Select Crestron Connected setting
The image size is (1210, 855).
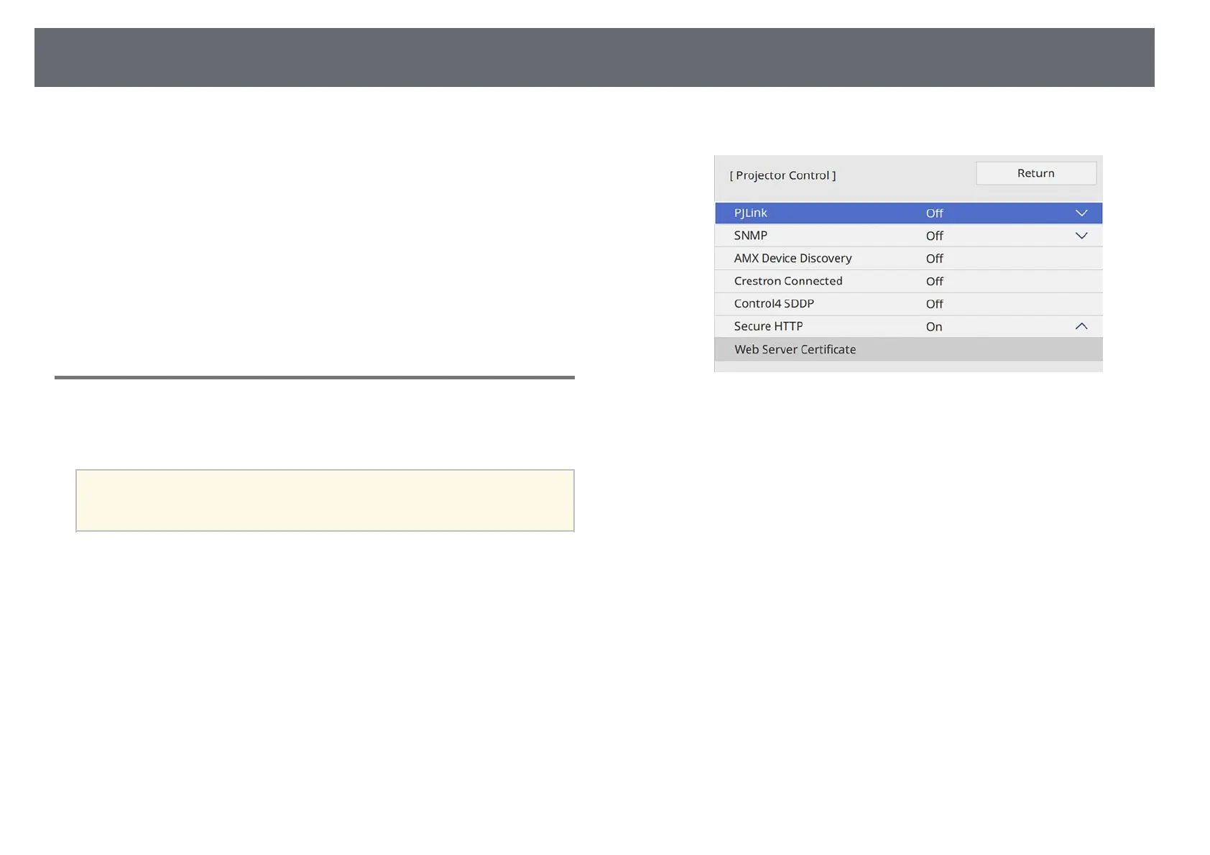[908, 281]
